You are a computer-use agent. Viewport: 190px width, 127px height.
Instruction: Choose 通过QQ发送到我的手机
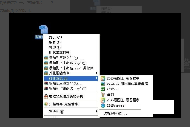pos(66,96)
